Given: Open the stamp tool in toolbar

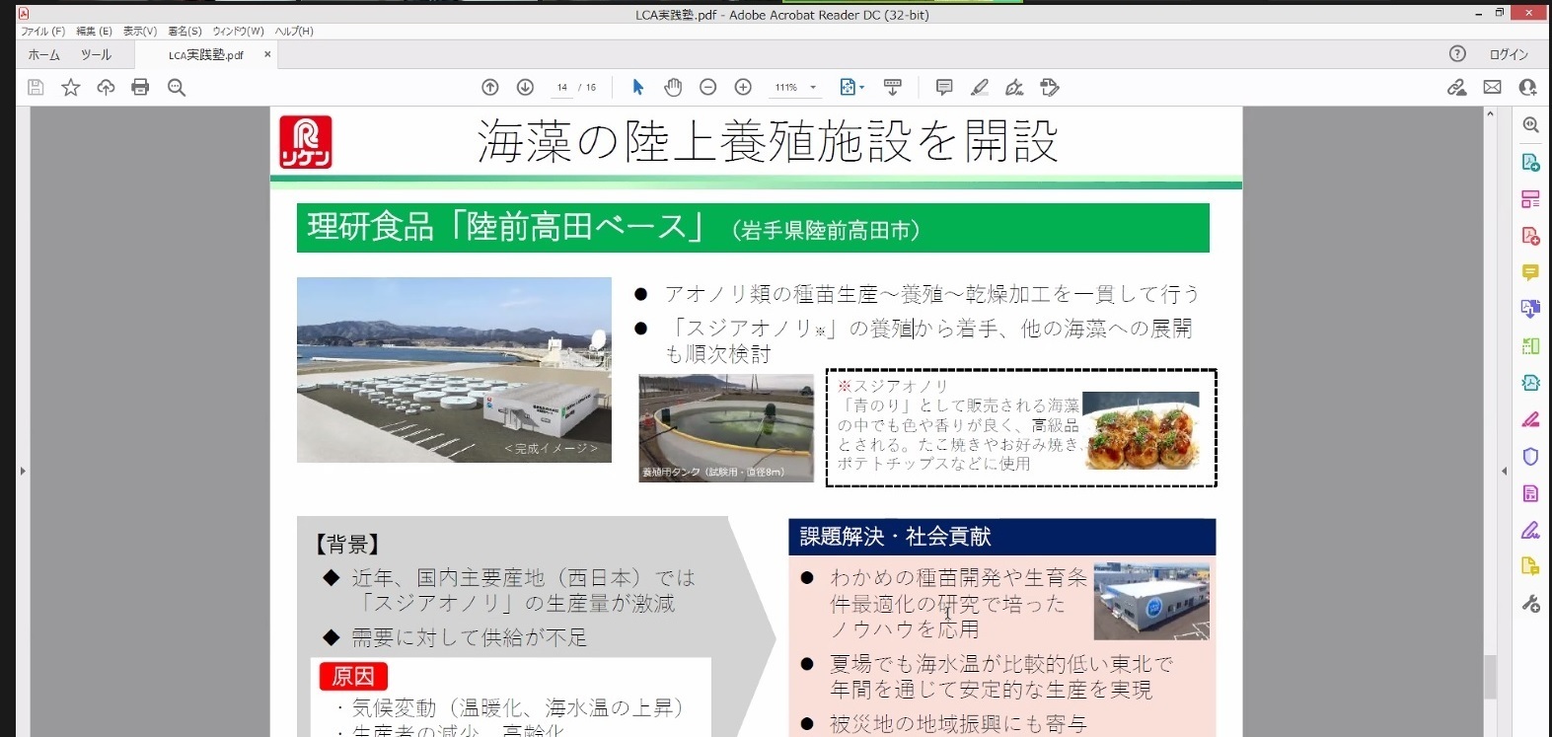Looking at the screenshot, I should click(1050, 88).
